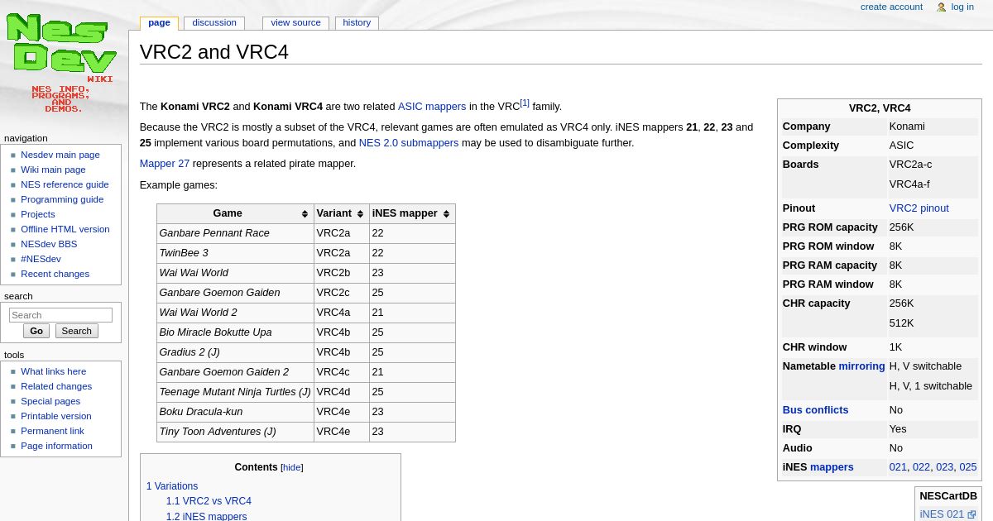Click into the Search input field
993x521 pixels.
60,315
